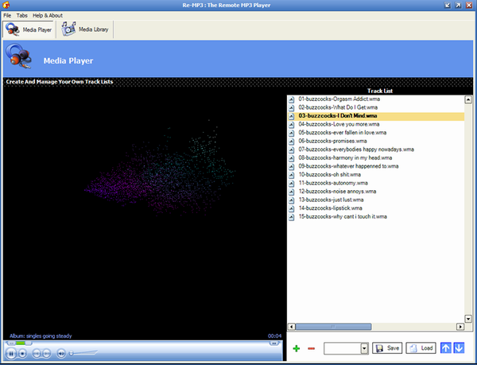The image size is (477, 365).
Task: Click the file icon beside 15-buzzcocks-why cant i touch it
Action: [292, 217]
